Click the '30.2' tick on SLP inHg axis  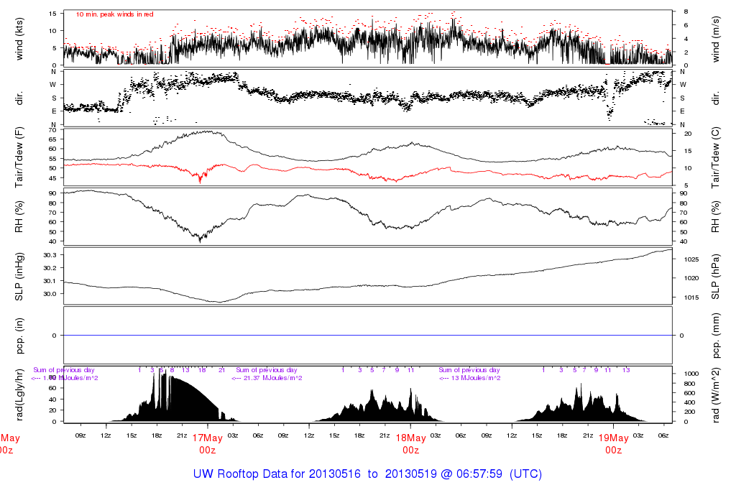tap(50, 268)
